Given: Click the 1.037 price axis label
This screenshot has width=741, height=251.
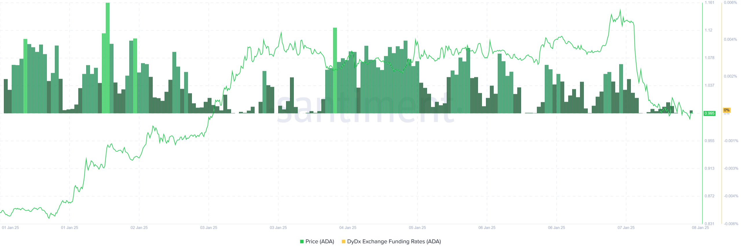Looking at the screenshot, I should [709, 85].
